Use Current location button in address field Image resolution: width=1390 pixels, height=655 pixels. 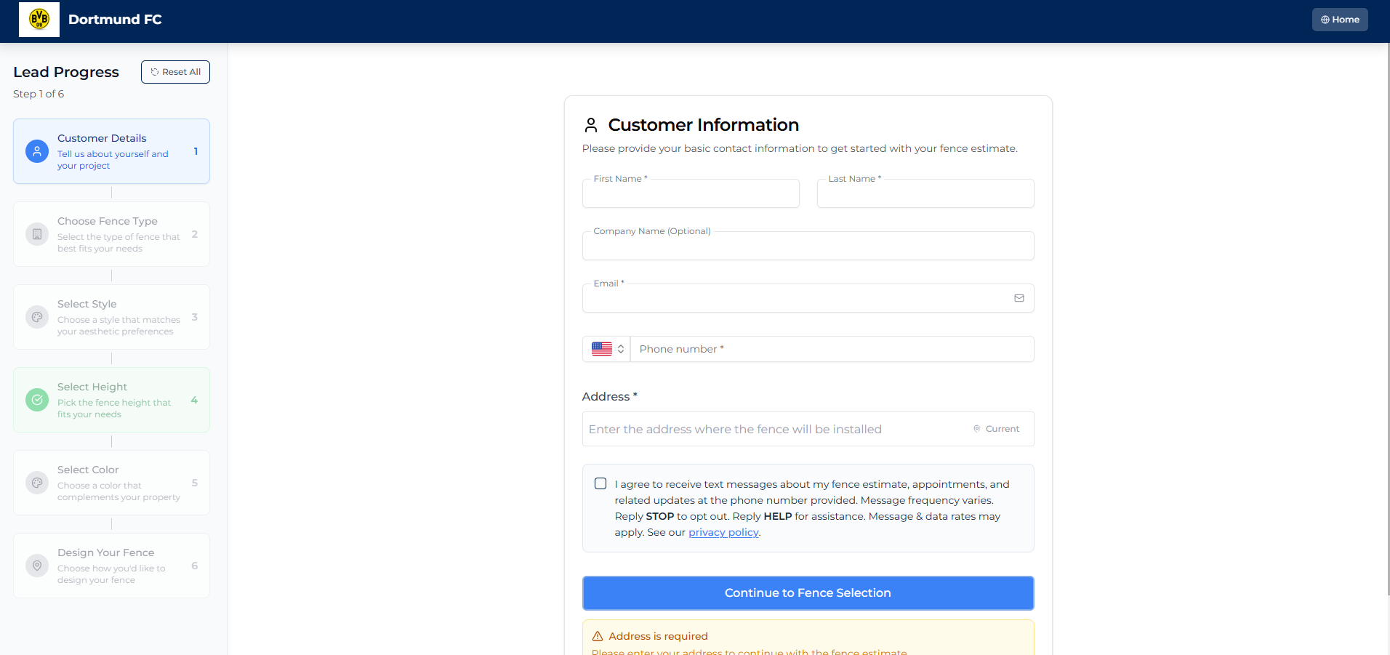pyautogui.click(x=997, y=429)
